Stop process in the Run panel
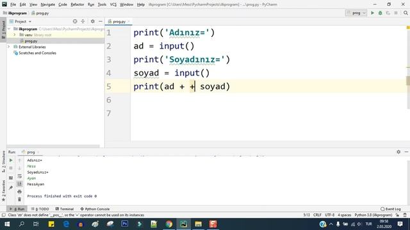The image size is (410, 230). (11, 168)
